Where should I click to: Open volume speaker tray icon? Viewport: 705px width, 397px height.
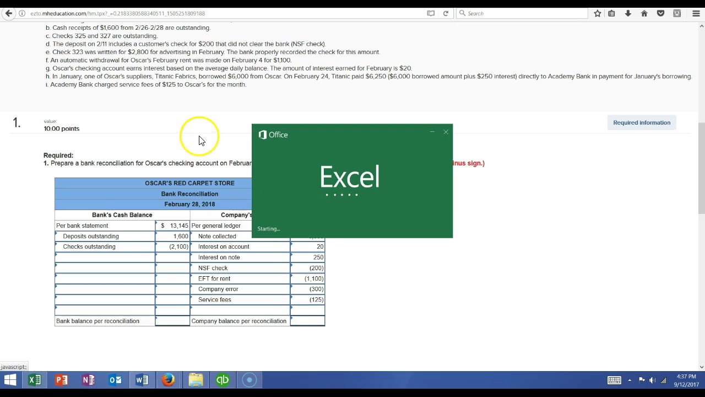pyautogui.click(x=653, y=380)
